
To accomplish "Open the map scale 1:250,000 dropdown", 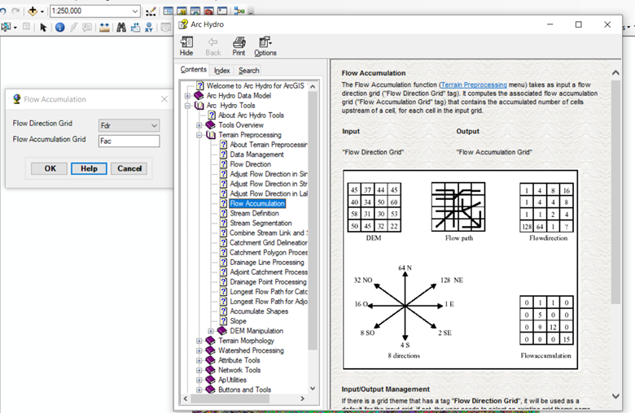I will (x=134, y=11).
